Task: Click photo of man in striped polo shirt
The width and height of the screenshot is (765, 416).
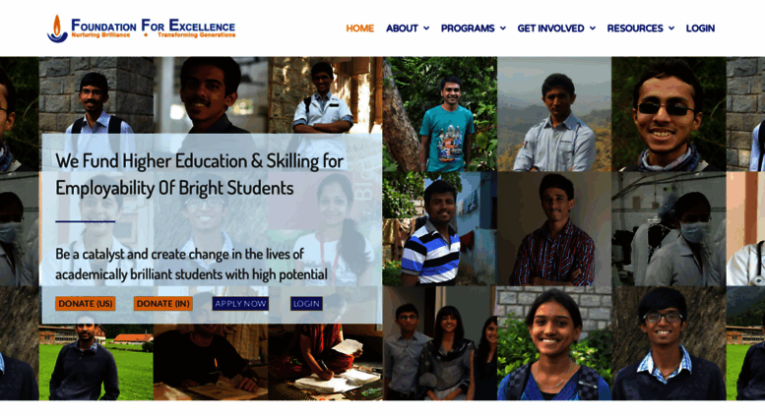Action: click(x=440, y=228)
